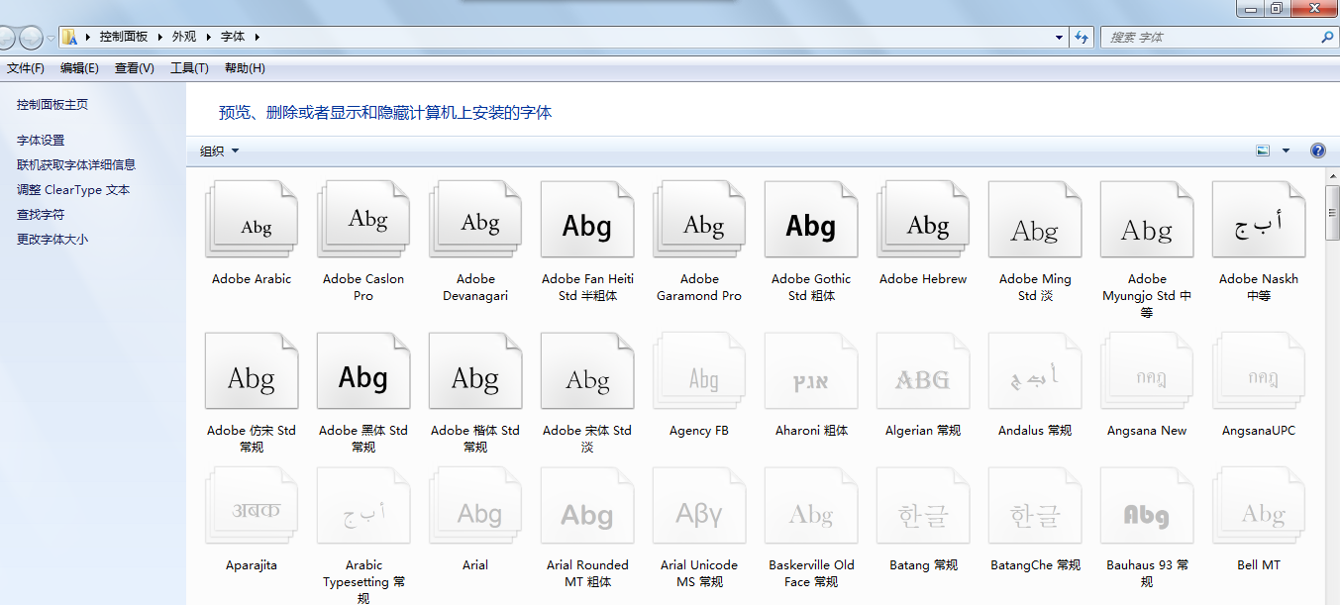Viewport: 1340px width, 605px height.
Task: Select the Algerian font icon
Action: coord(923,371)
